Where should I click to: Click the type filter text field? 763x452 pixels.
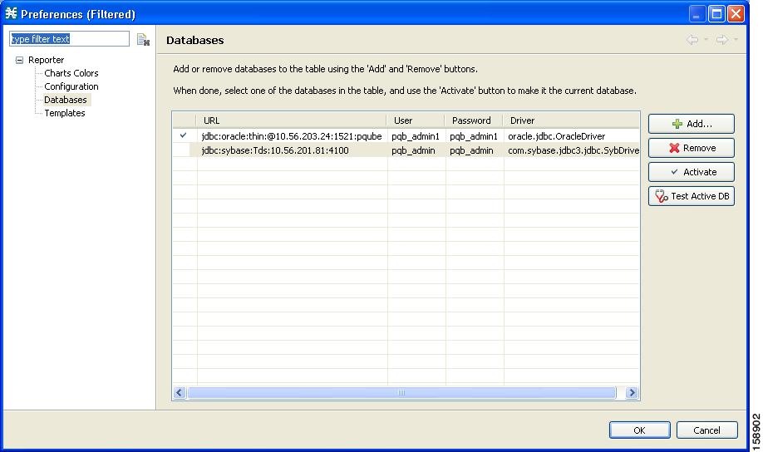coord(70,39)
